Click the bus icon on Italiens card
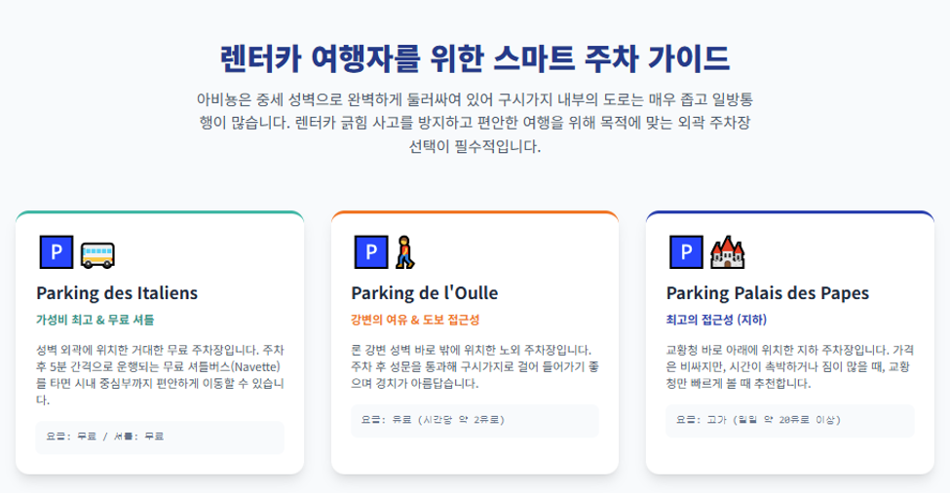Screen dimensions: 950x493 point(97,254)
